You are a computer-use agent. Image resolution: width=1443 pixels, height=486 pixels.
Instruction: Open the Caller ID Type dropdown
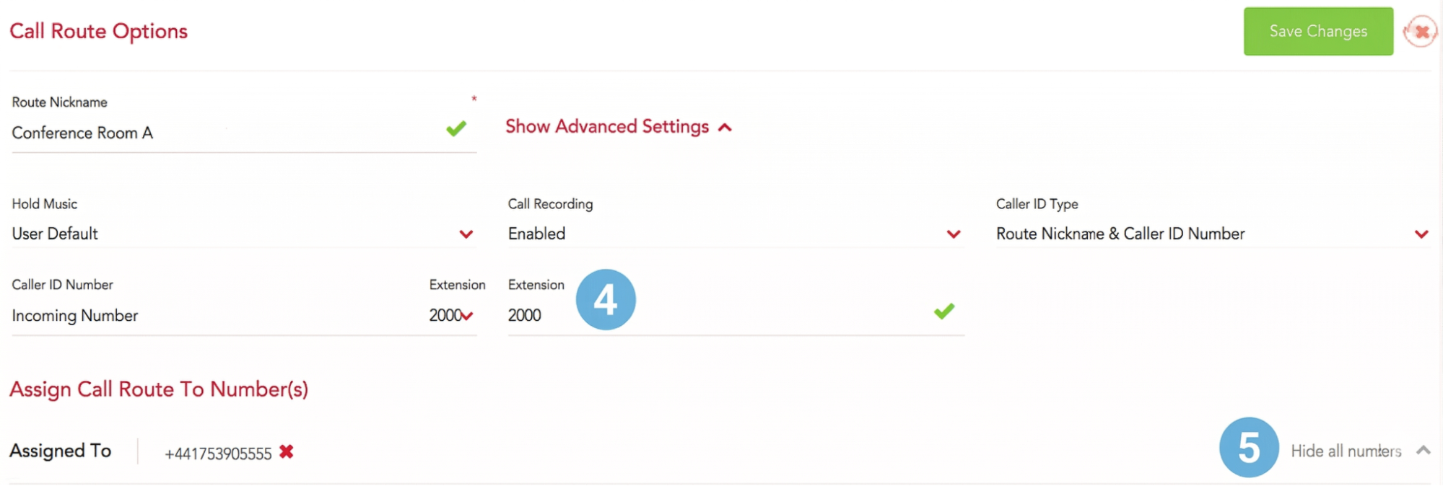[1213, 234]
